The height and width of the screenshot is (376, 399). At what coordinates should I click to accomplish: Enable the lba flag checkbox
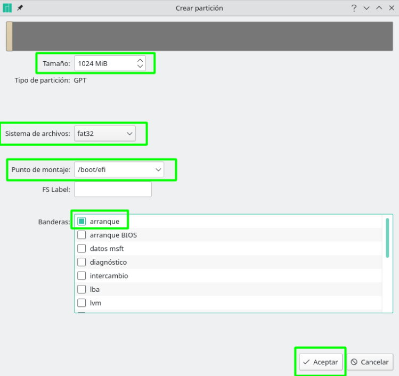point(82,289)
